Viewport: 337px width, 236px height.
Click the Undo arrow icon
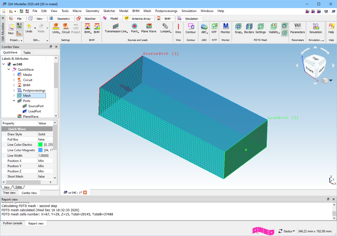coord(29,26)
